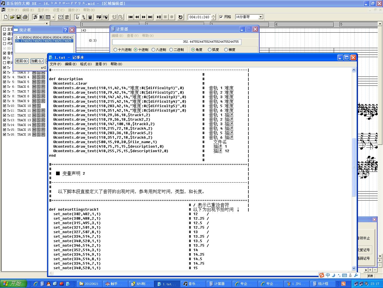Save the song using the floppy icon
The image size is (383, 288).
pyautogui.click(x=19, y=17)
